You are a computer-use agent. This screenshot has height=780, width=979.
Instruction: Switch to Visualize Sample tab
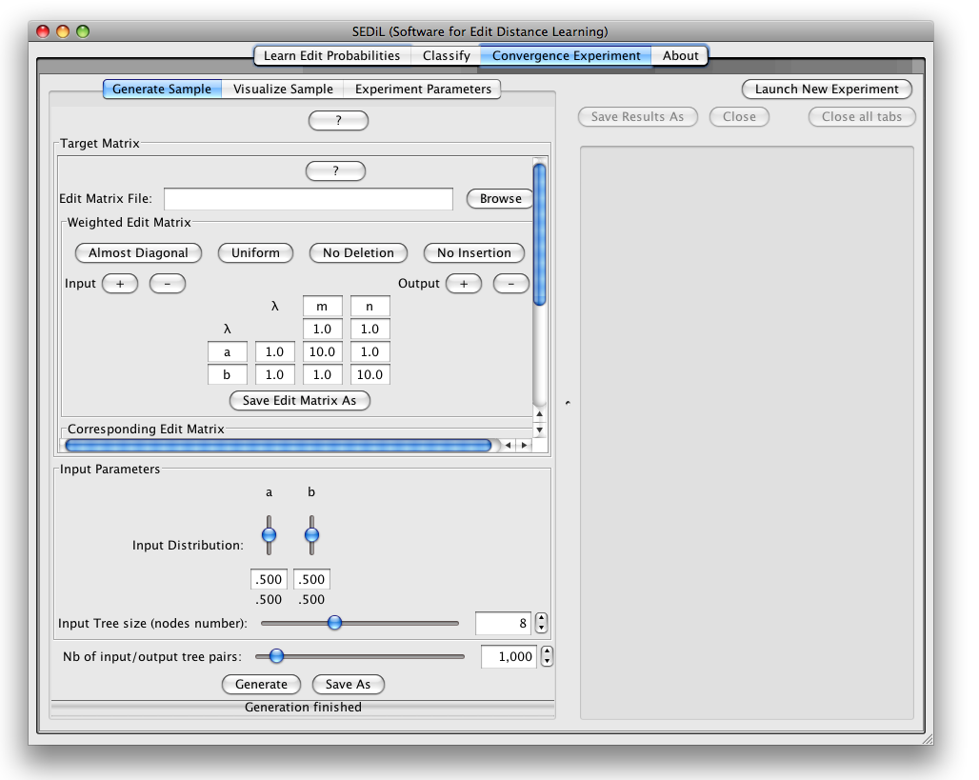coord(283,90)
